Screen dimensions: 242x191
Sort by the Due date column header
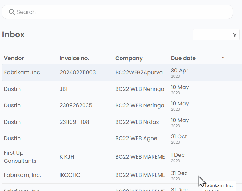click(x=183, y=58)
